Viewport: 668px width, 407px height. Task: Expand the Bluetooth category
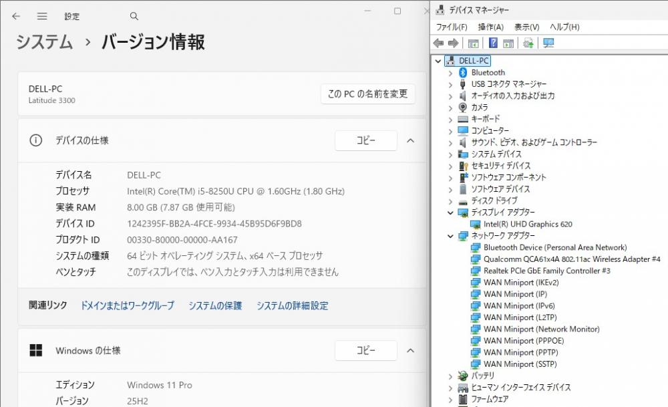(450, 73)
